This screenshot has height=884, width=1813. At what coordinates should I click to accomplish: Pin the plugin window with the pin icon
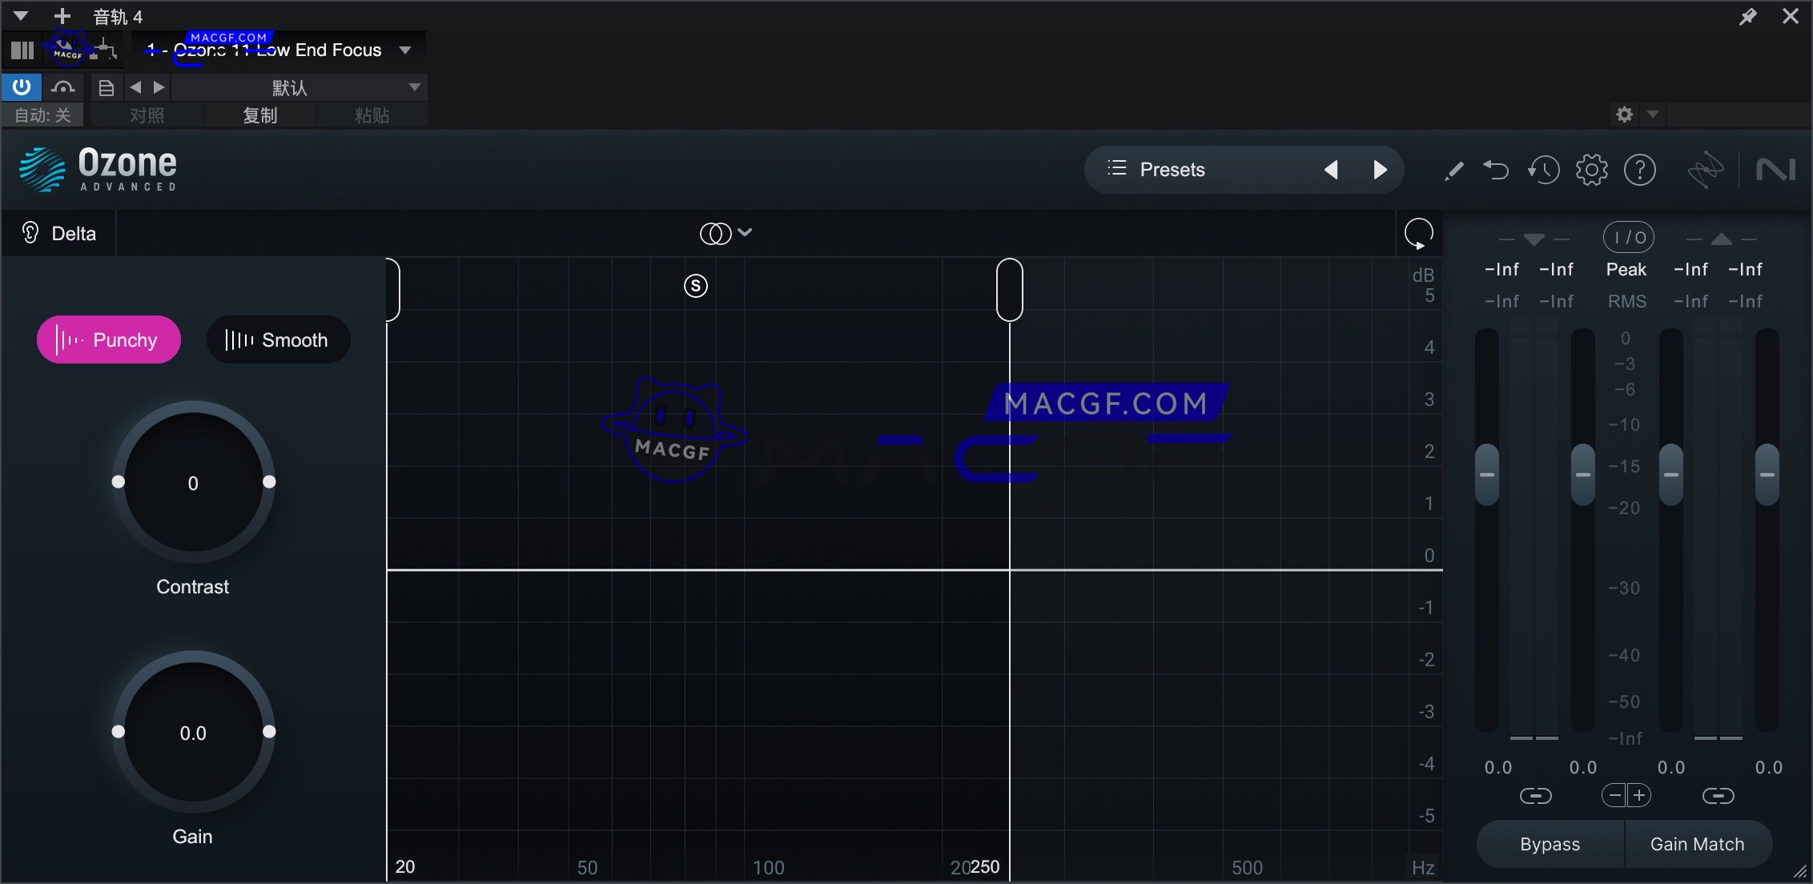[1750, 16]
